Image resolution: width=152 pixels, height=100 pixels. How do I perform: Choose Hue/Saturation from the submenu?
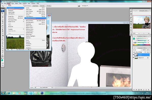tap(35, 22)
